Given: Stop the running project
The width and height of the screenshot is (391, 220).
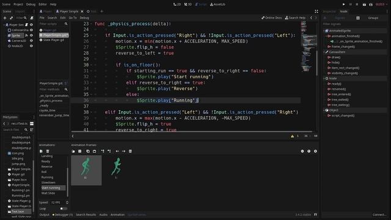Looking at the screenshot, I should [357, 4].
